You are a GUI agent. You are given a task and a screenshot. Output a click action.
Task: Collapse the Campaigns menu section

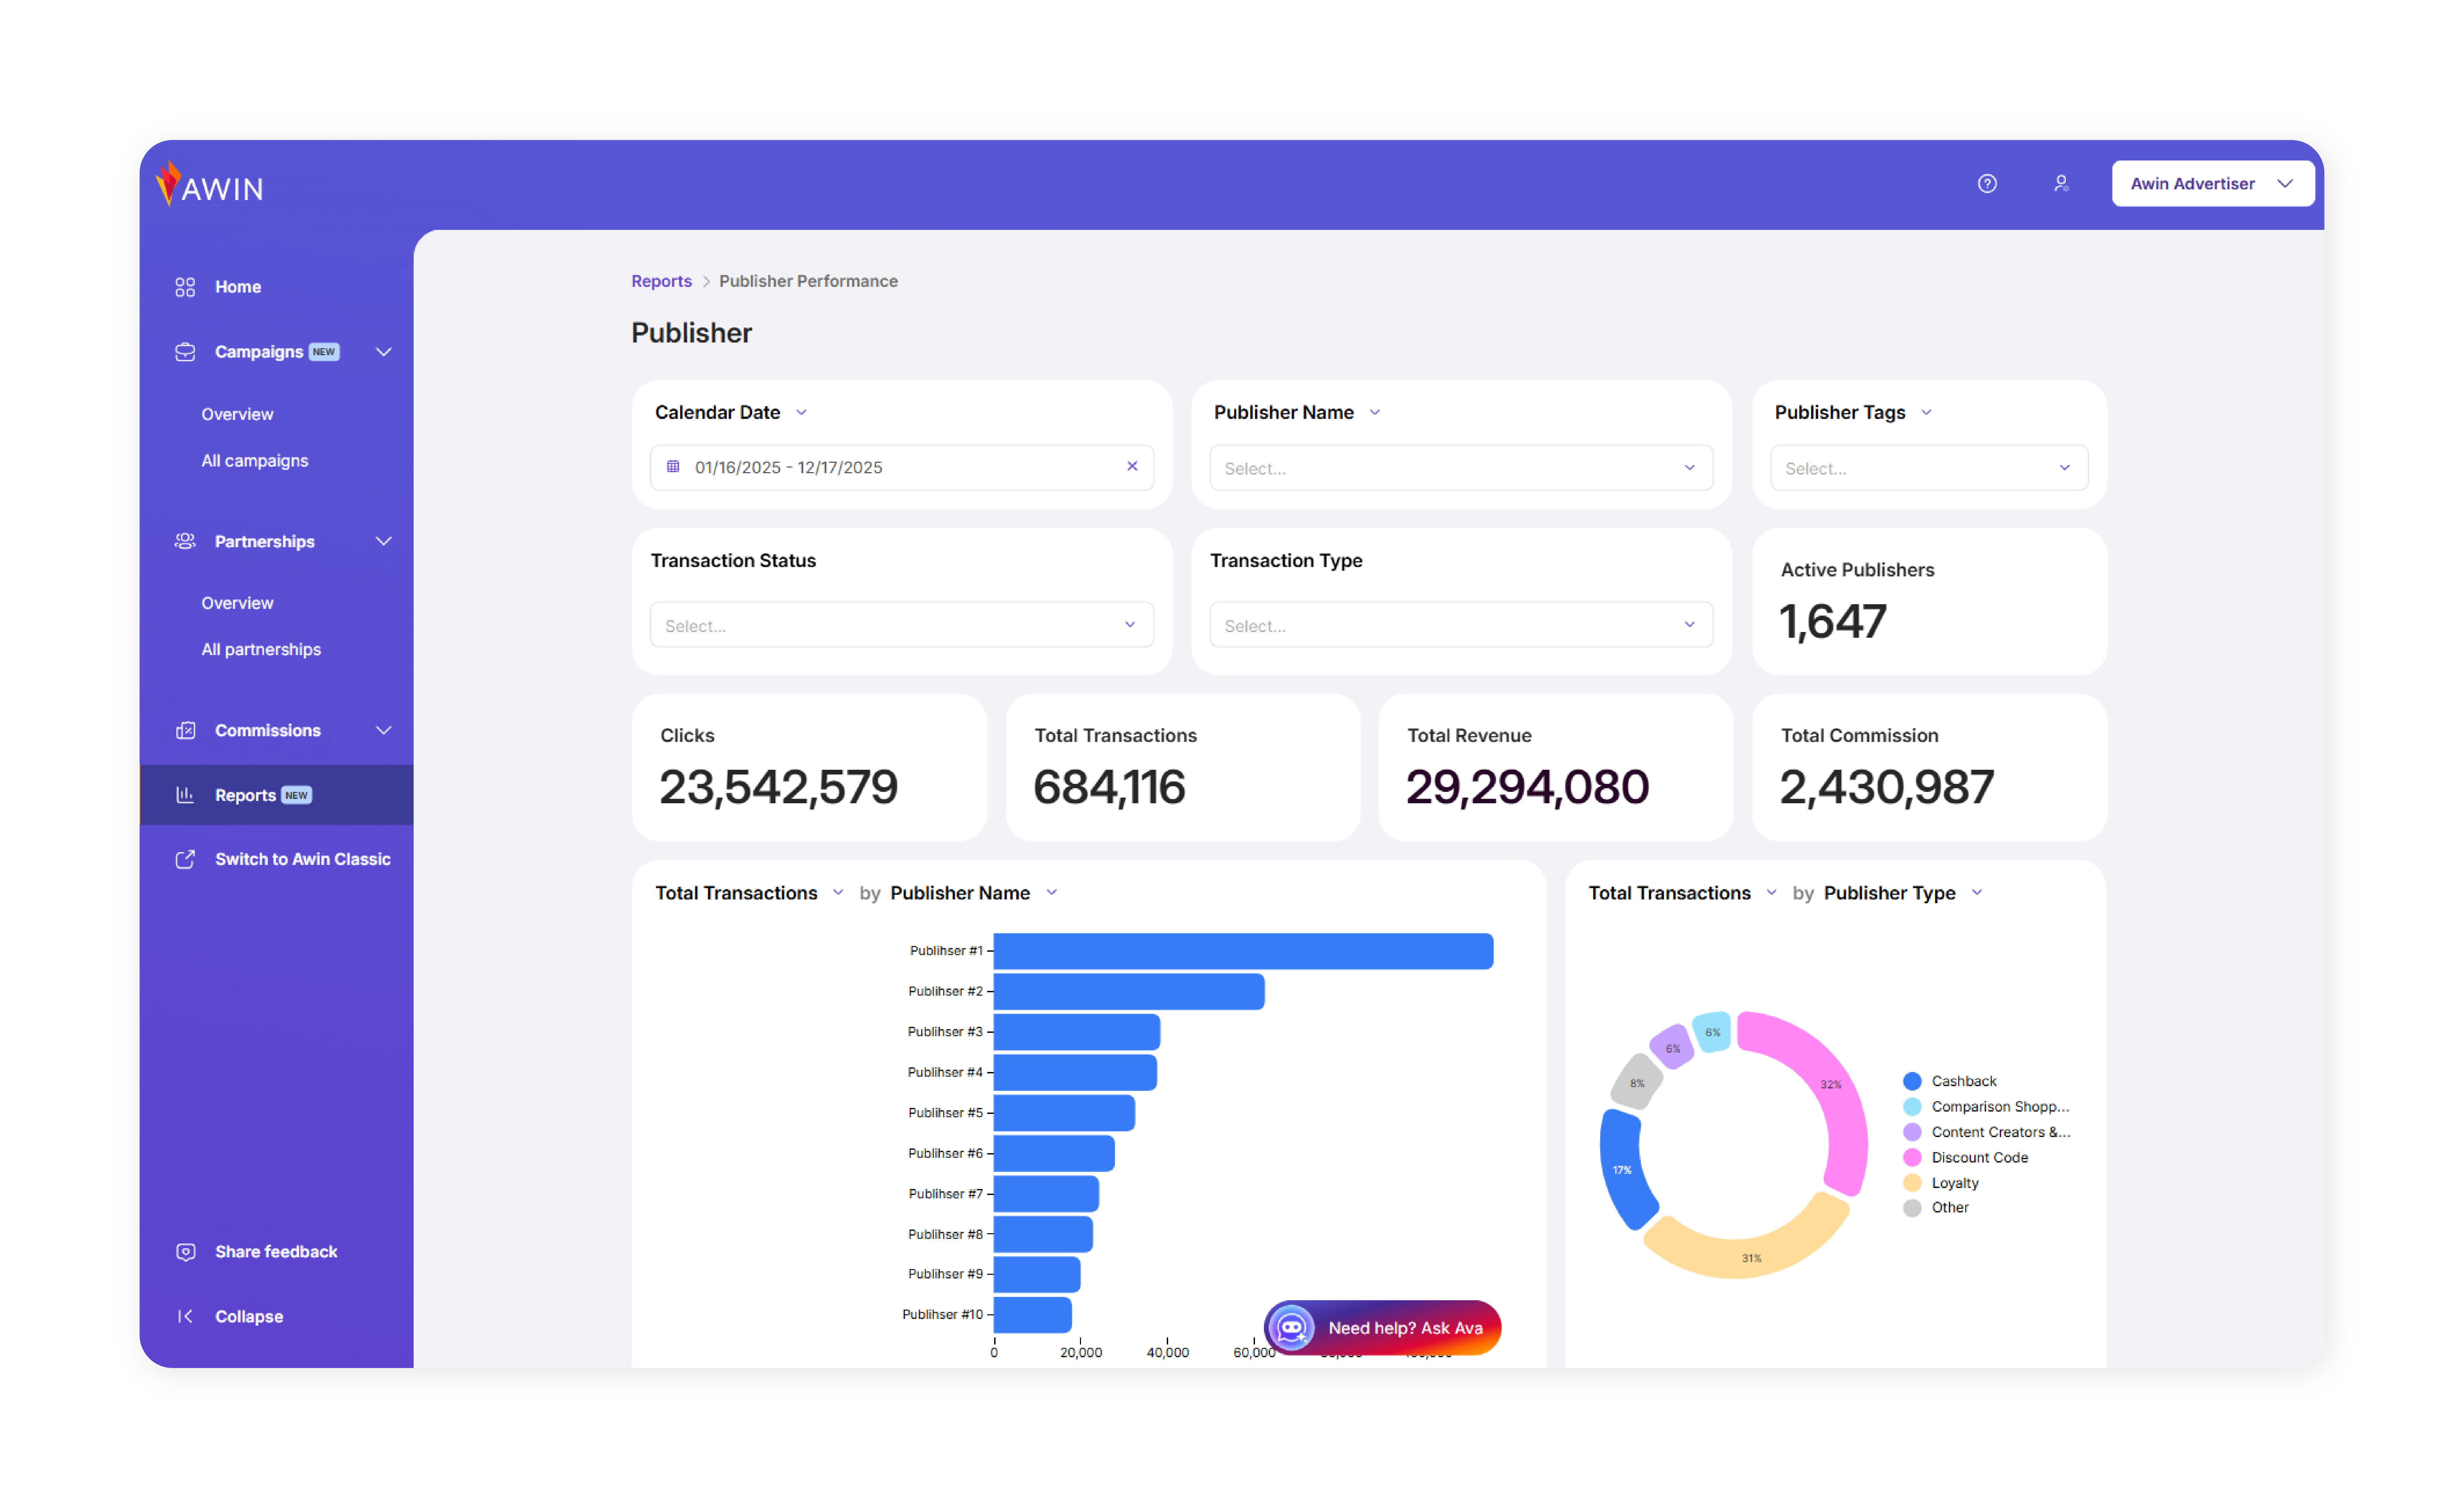point(383,352)
